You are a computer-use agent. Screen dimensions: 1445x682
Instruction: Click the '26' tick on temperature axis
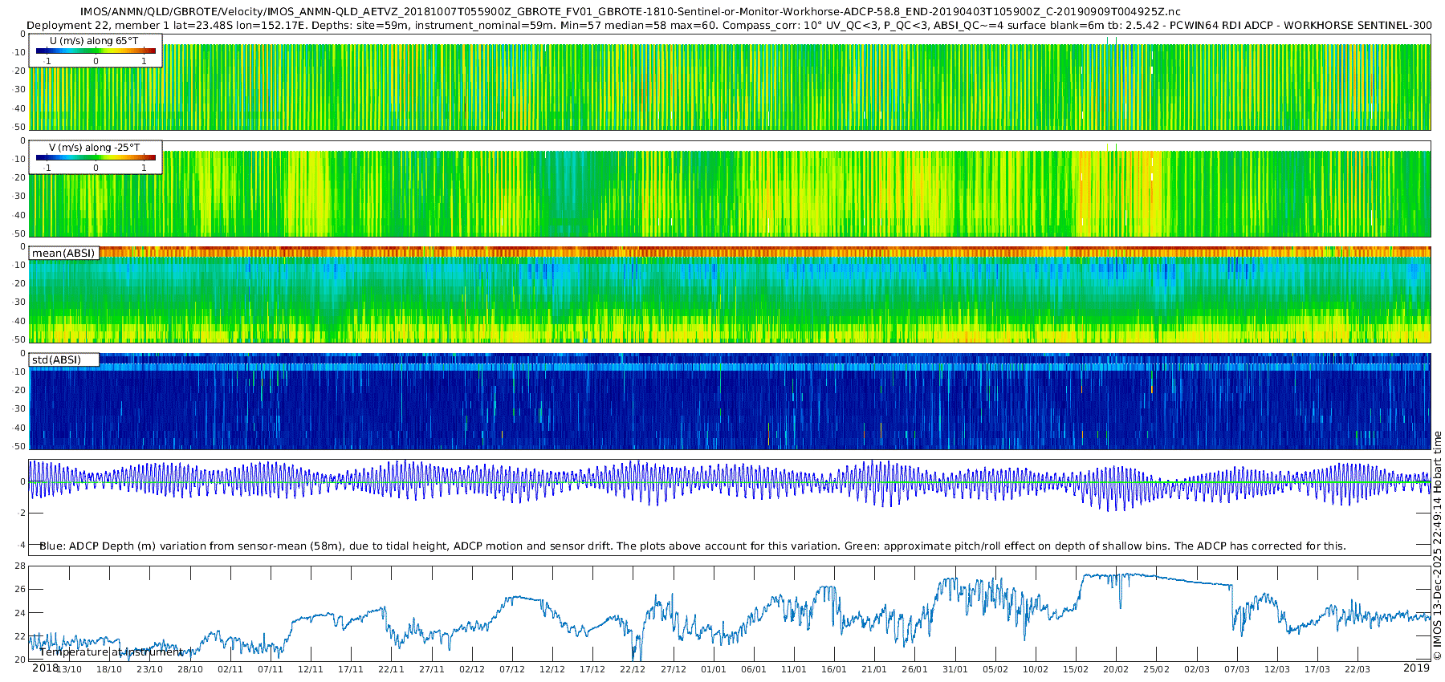tap(20, 590)
